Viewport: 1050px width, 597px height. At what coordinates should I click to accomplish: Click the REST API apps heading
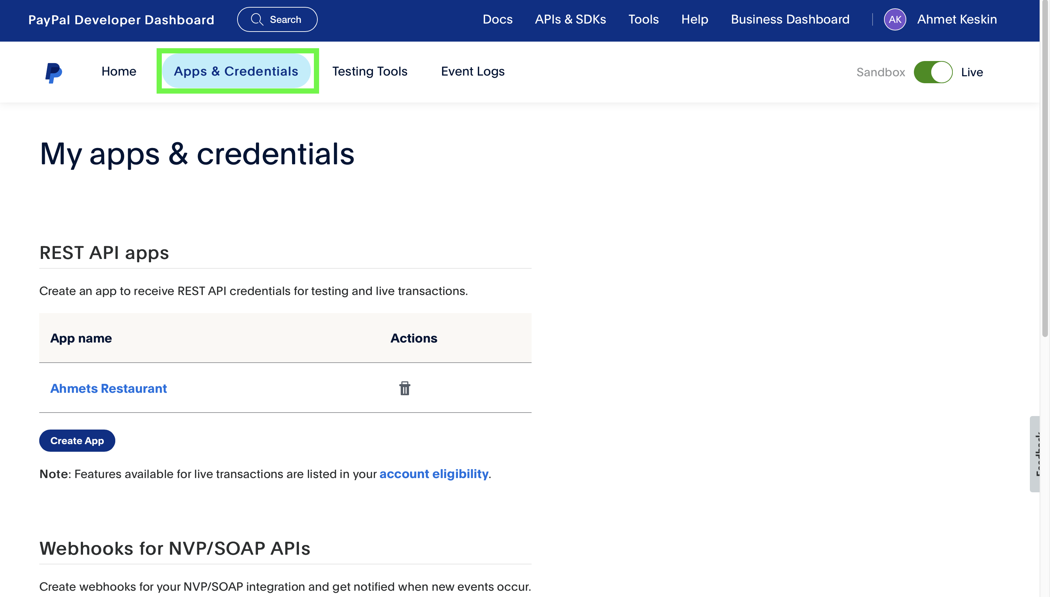coord(104,253)
